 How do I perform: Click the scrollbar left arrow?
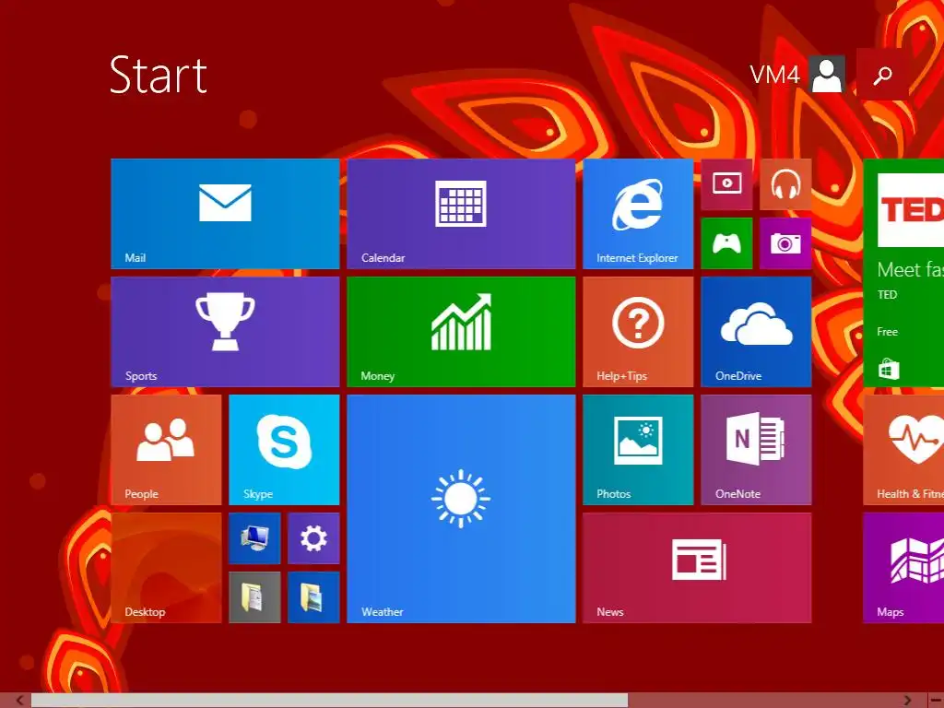click(19, 701)
